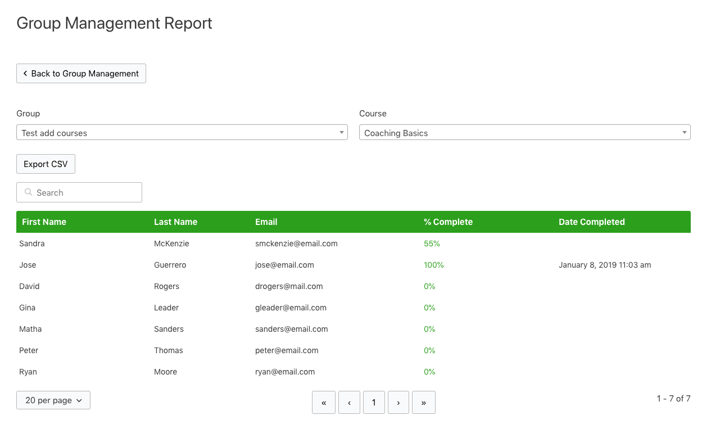711x433 pixels.
Task: Jump to last page with double-right arrow
Action: click(423, 403)
